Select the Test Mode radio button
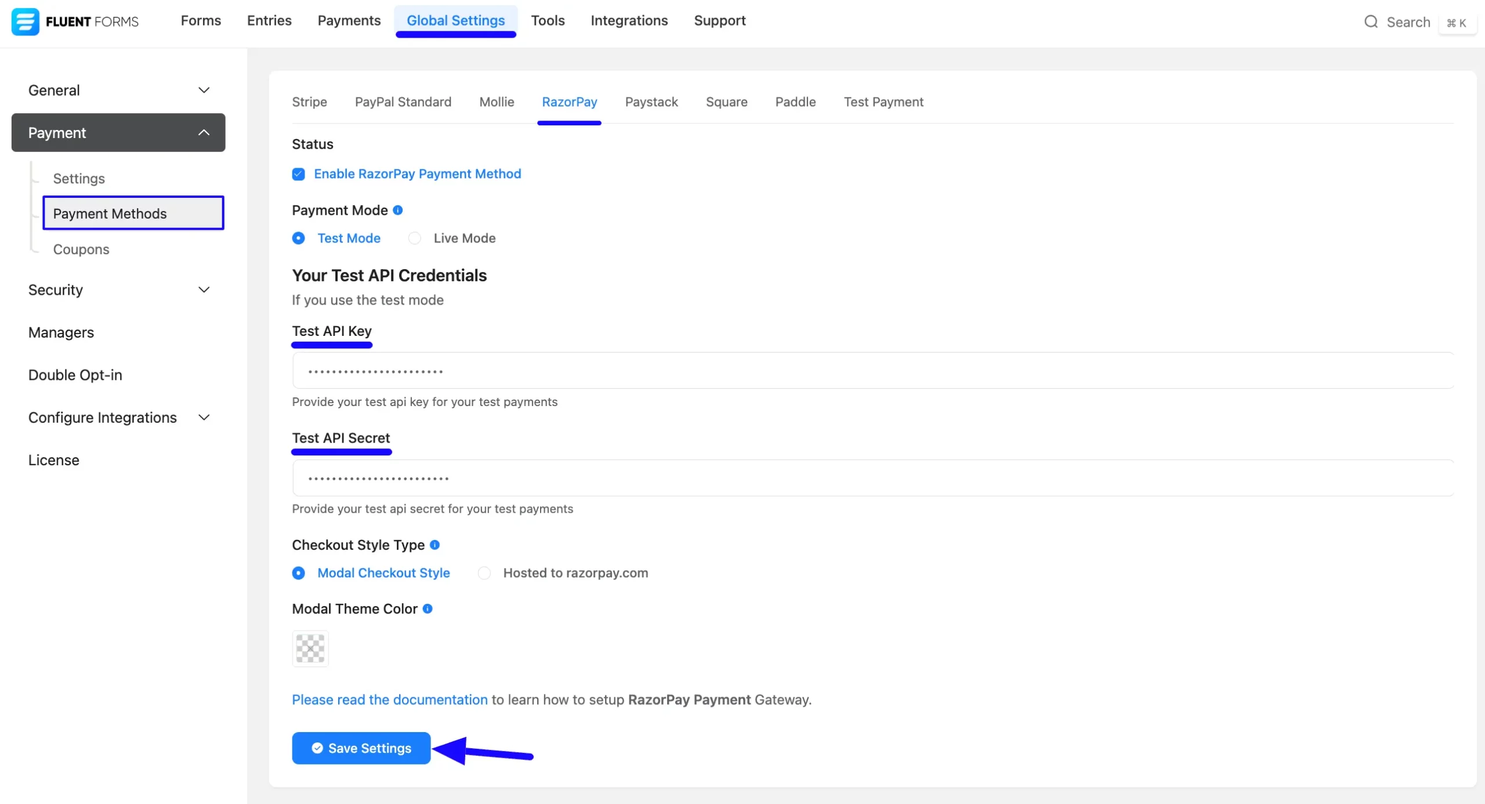 click(x=299, y=238)
